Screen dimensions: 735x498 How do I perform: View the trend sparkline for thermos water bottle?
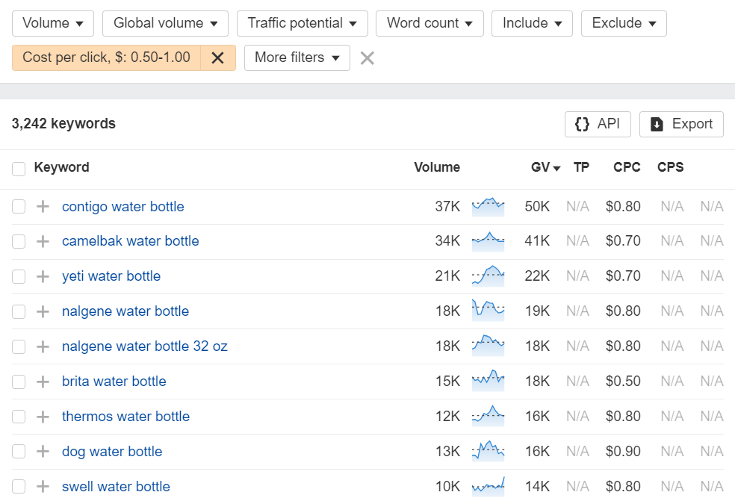(488, 416)
